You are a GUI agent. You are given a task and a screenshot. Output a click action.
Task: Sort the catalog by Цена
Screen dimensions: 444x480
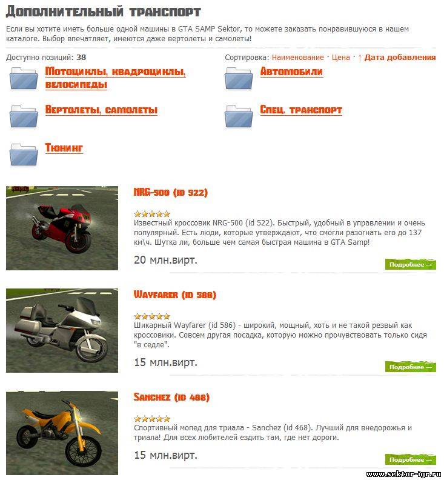point(341,57)
